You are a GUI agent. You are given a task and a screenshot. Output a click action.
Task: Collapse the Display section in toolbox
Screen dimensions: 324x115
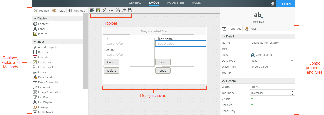click(35, 18)
